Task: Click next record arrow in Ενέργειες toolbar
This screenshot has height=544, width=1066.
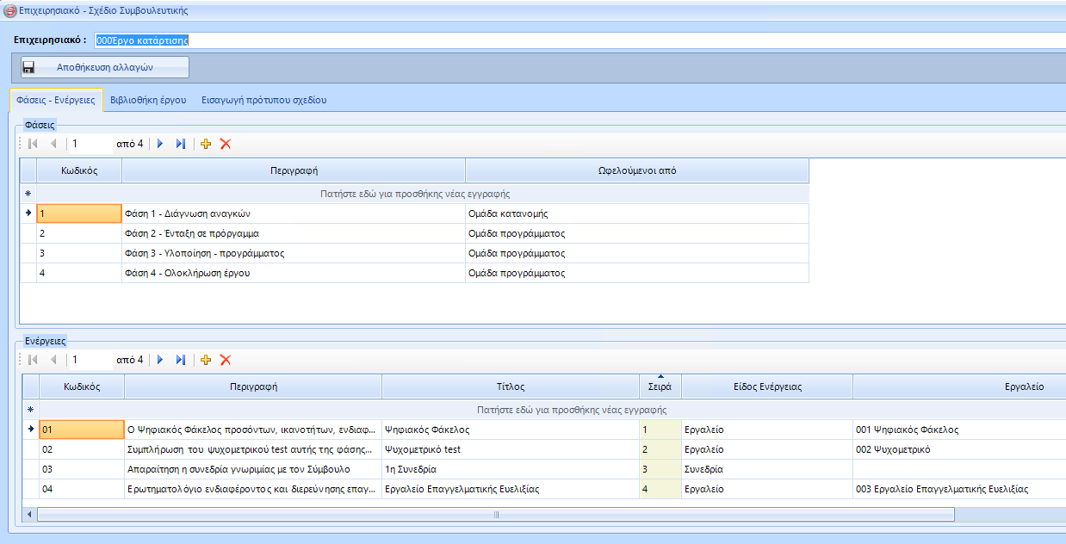Action: [159, 360]
